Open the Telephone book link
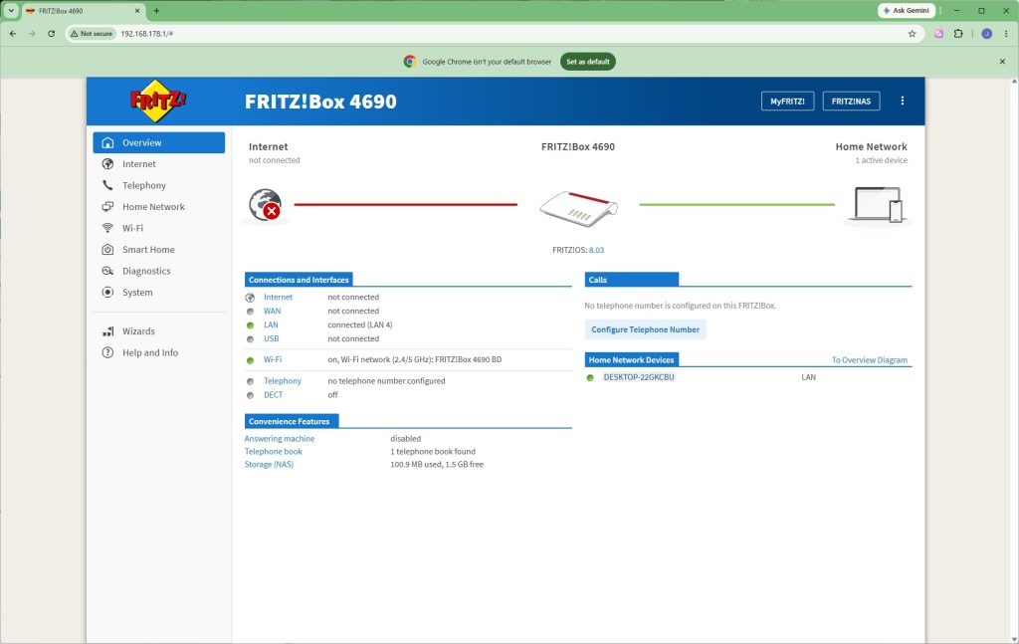 point(274,452)
